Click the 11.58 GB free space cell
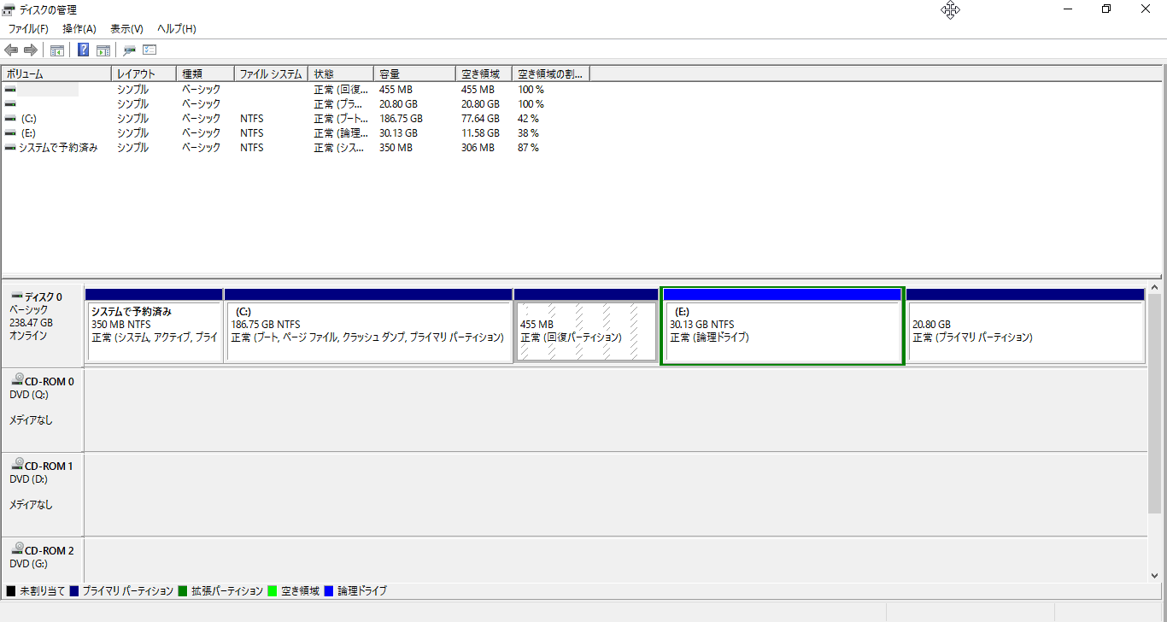 [480, 133]
